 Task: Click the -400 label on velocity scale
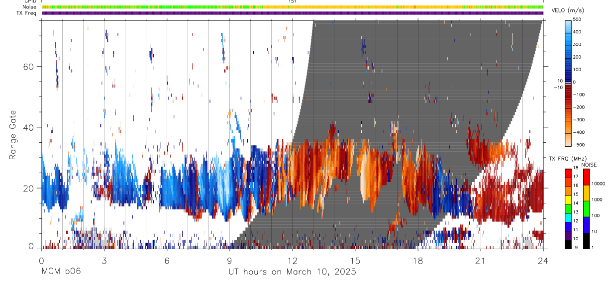click(x=580, y=132)
